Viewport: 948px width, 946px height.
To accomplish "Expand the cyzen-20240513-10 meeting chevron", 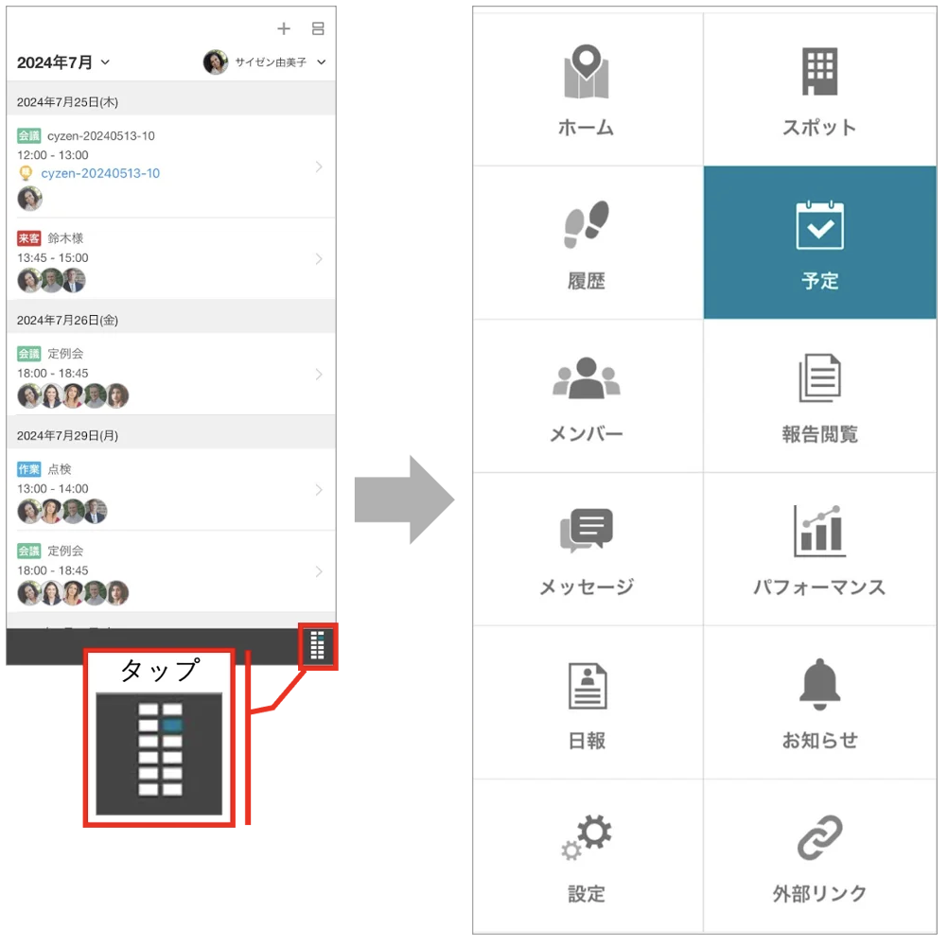I will [x=319, y=166].
